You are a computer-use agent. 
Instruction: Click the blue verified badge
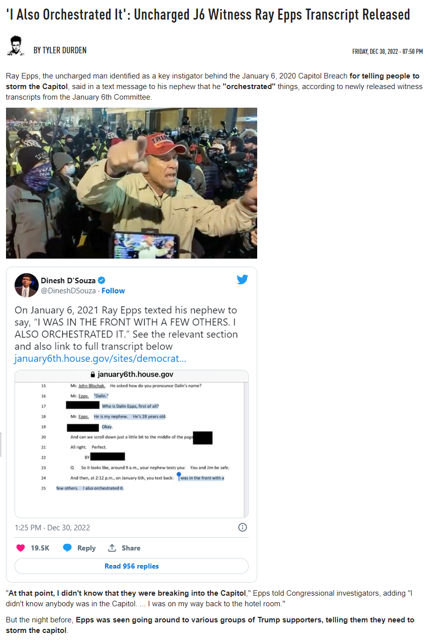pyautogui.click(x=101, y=281)
